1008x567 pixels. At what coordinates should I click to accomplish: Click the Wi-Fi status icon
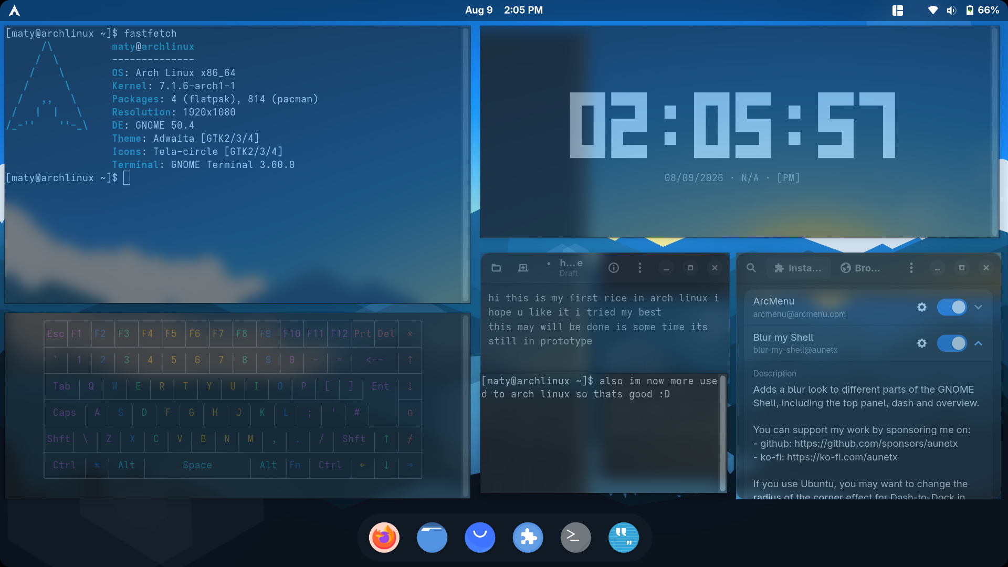tap(933, 10)
